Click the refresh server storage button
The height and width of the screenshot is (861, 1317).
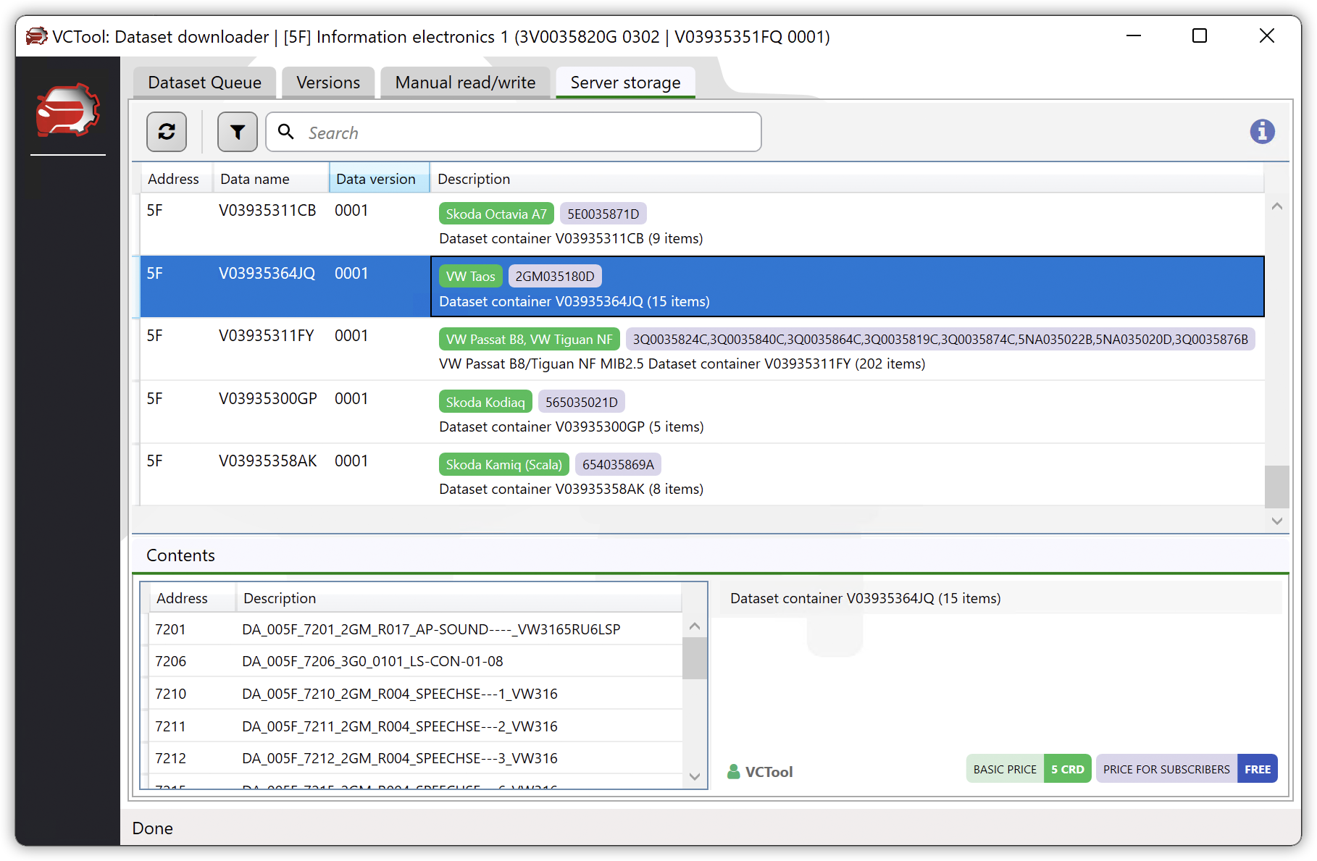click(x=167, y=132)
